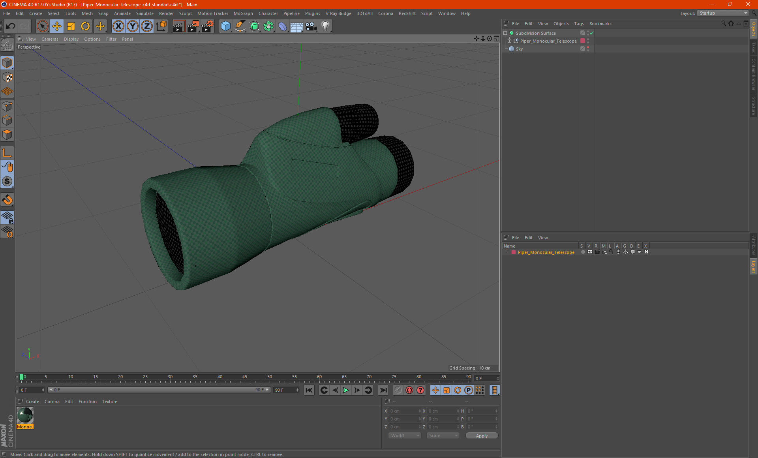Select the Move tool in toolbar
758x458 pixels.
57,26
